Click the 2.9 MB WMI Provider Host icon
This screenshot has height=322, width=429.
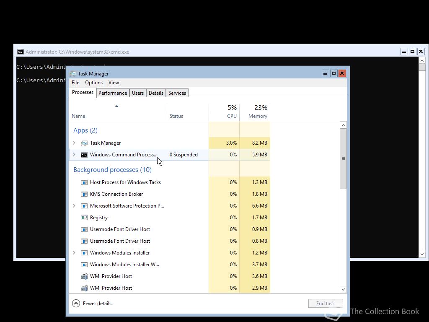pos(84,288)
